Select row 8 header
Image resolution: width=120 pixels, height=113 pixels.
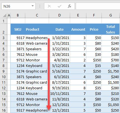[x=4, y=66]
